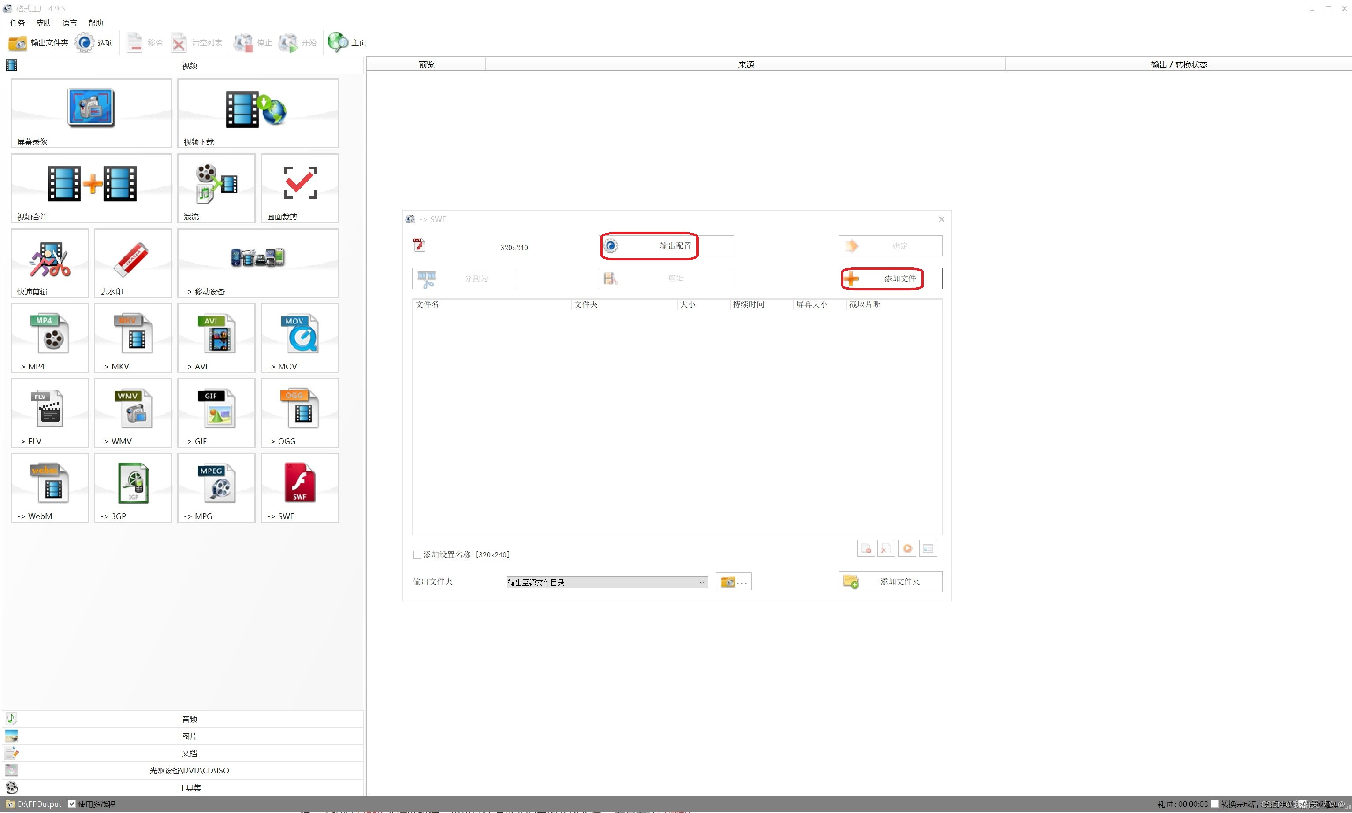Image resolution: width=1352 pixels, height=813 pixels.
Task: Open the screen recorder (屏幕录像) tool
Action: point(91,112)
